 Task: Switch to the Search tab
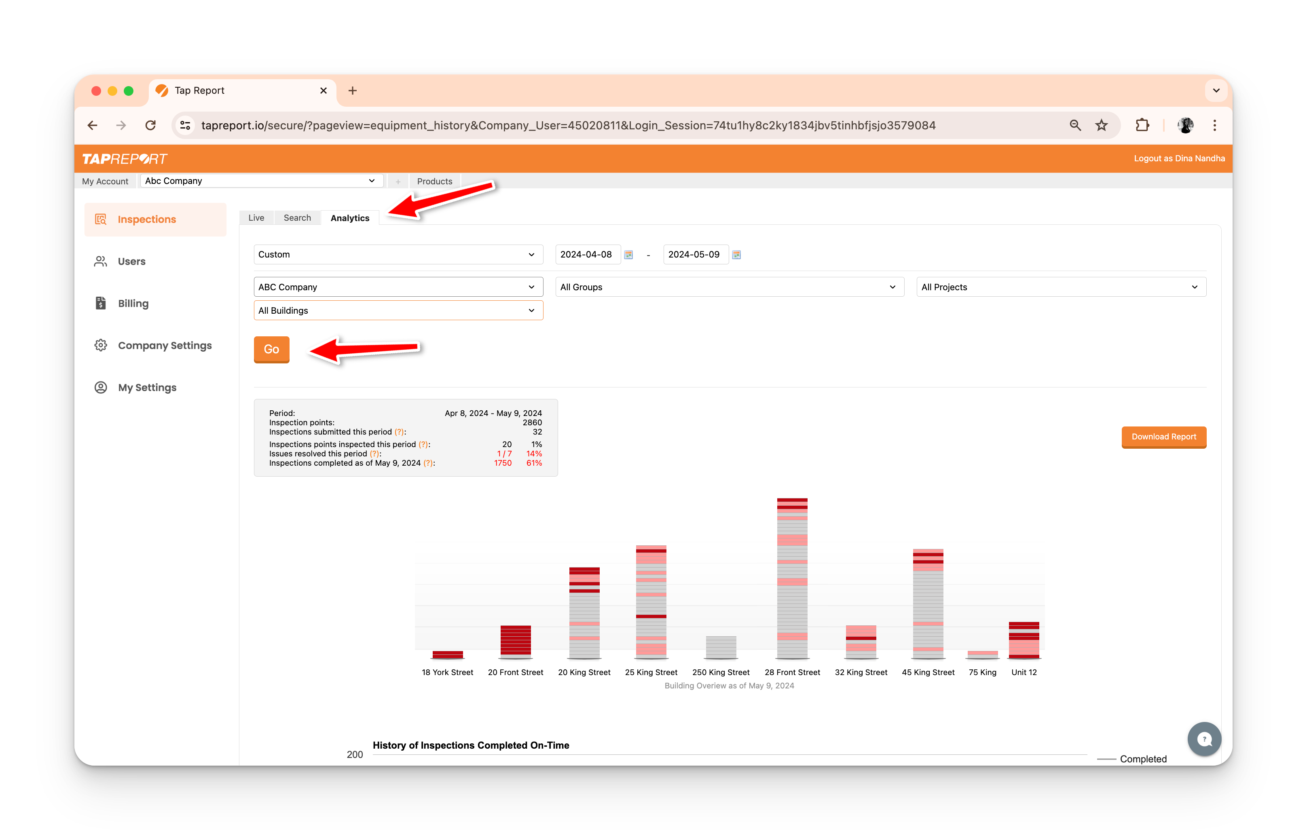[x=297, y=217]
